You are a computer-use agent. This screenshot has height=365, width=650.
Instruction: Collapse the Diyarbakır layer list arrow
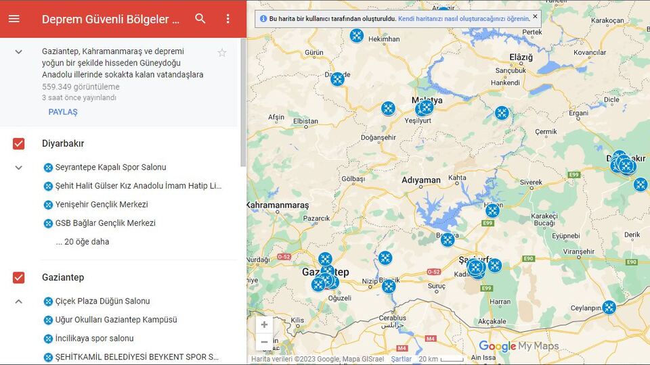[19, 168]
